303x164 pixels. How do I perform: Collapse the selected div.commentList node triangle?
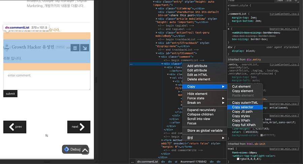(x=162, y=64)
